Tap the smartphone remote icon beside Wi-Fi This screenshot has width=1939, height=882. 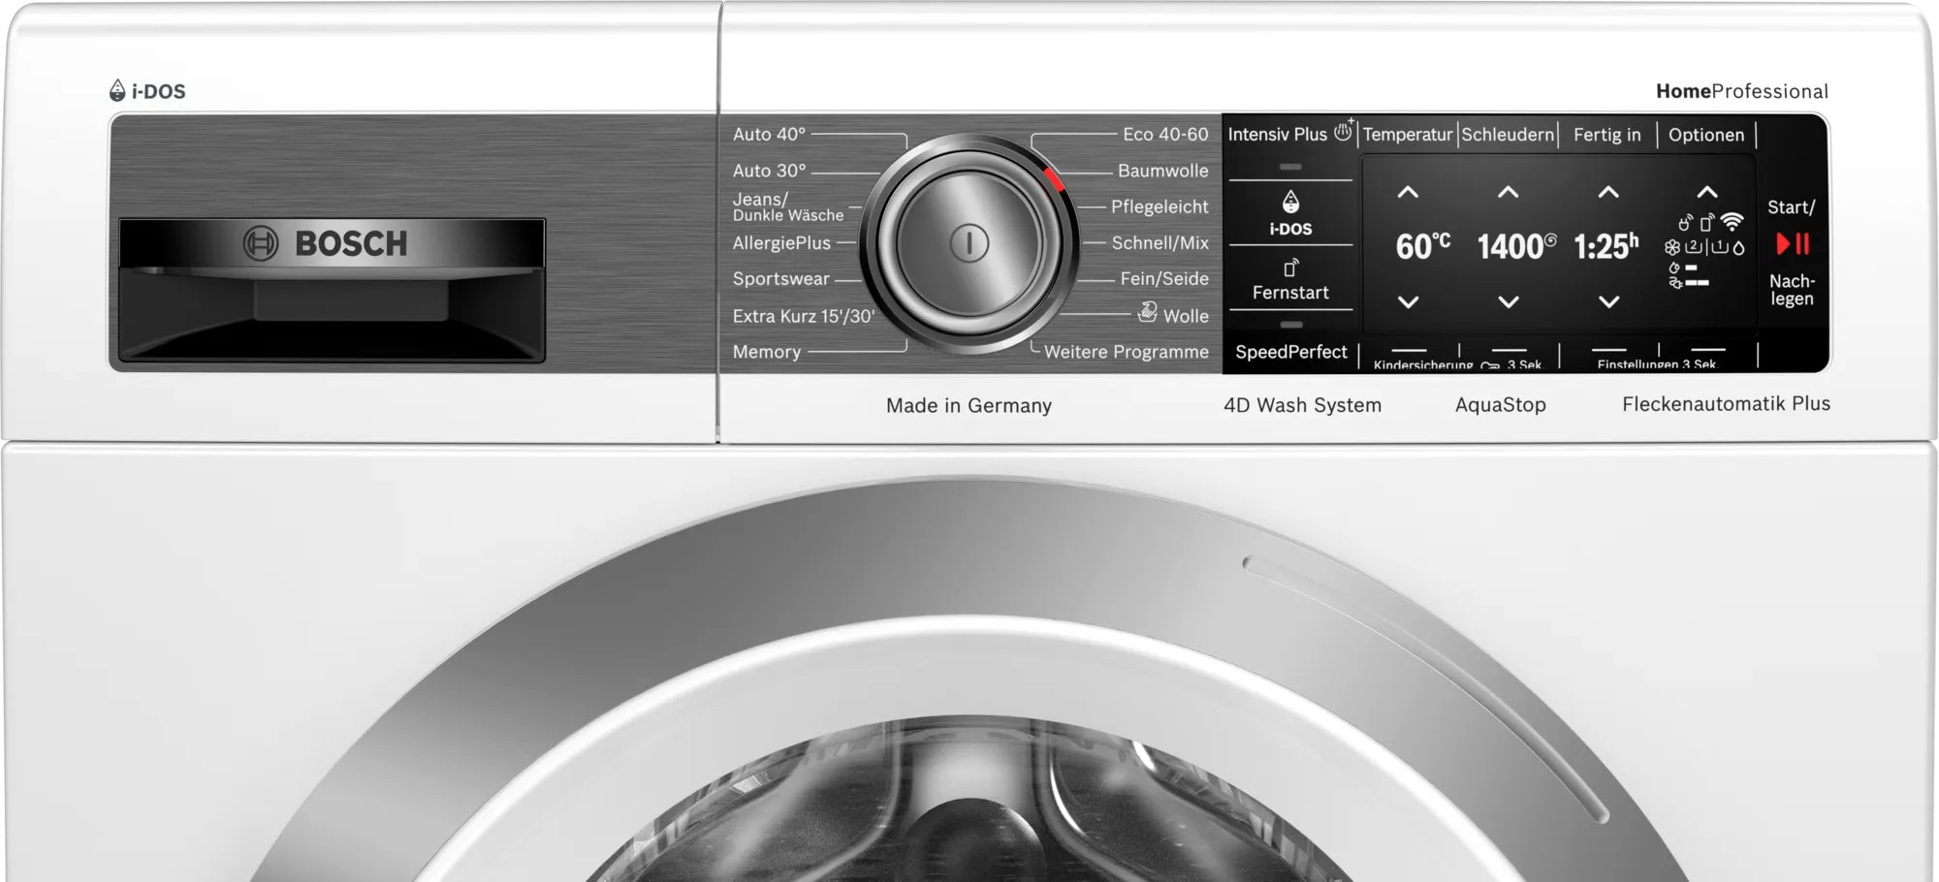(x=1707, y=223)
